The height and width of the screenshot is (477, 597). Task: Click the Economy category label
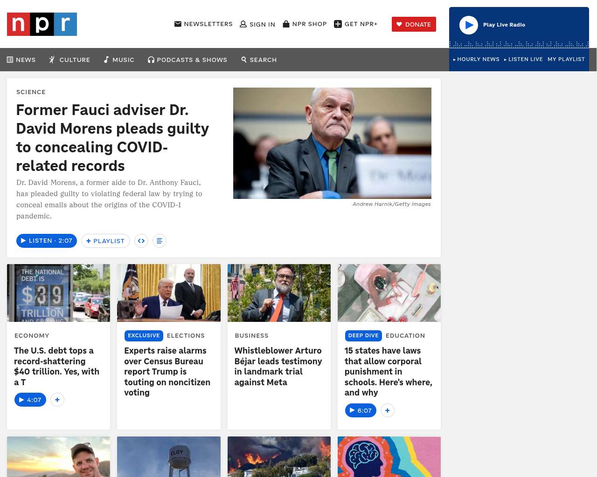[32, 336]
